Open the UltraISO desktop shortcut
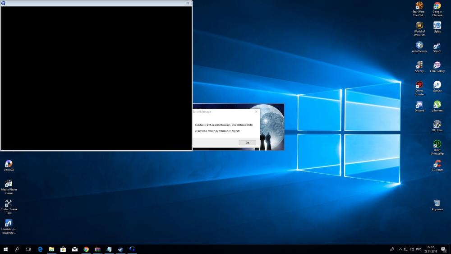Screen dimensions: 451x254 point(9,164)
